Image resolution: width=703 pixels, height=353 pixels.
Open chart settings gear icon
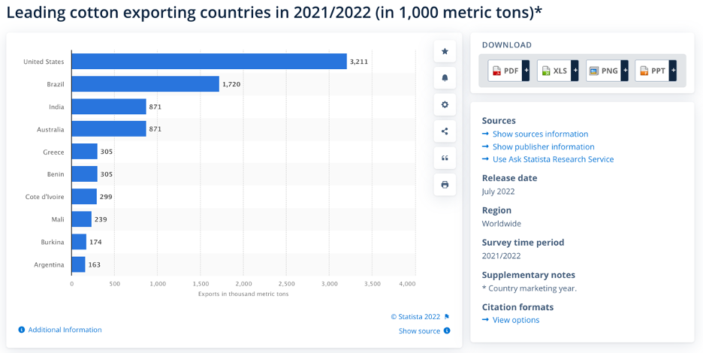coord(445,105)
